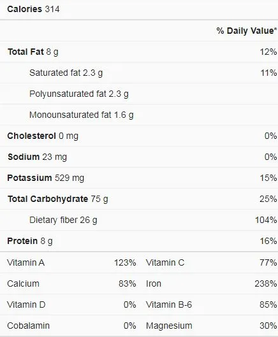Click the Total Fat 8 g row
This screenshot has height=337, width=278.
(x=139, y=52)
